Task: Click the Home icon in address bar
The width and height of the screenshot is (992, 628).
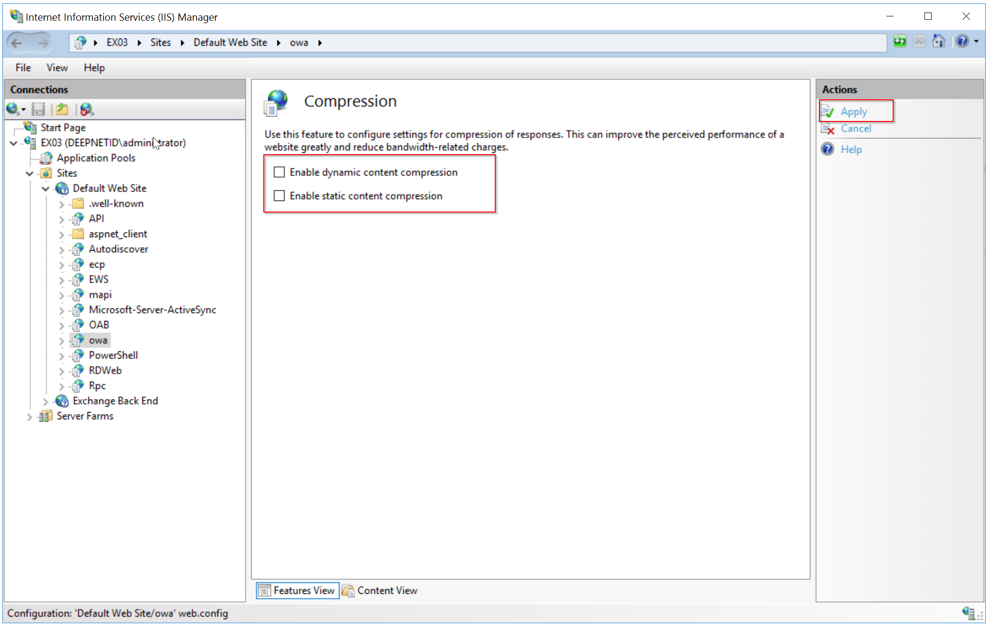Action: click(x=938, y=41)
